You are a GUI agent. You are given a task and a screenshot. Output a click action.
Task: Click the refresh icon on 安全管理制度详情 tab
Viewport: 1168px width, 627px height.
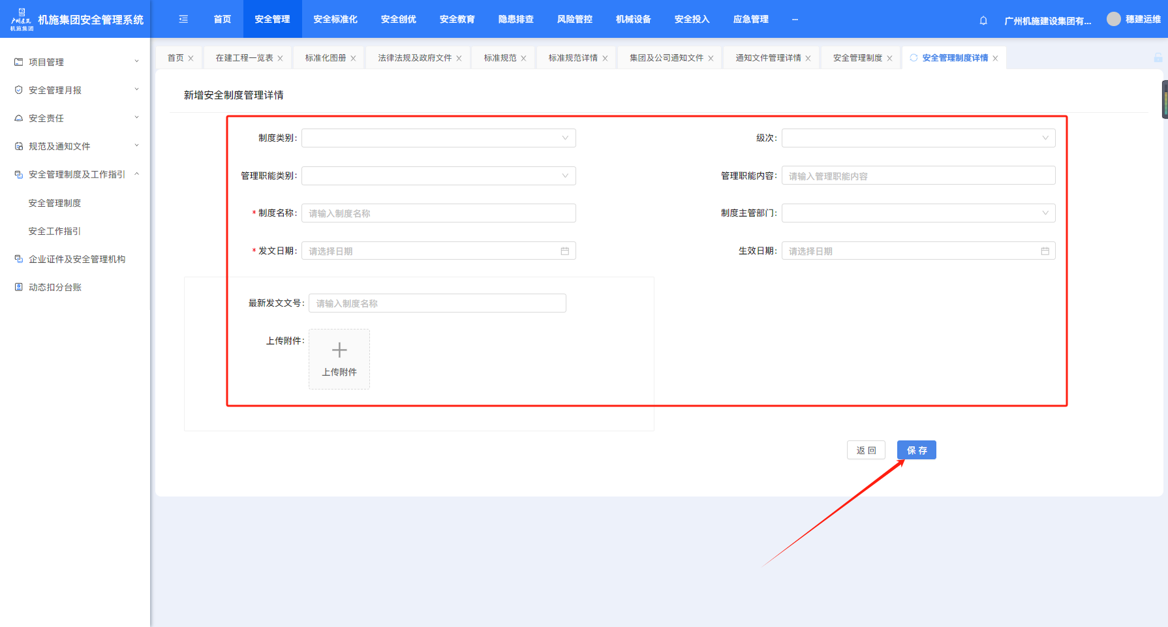914,58
